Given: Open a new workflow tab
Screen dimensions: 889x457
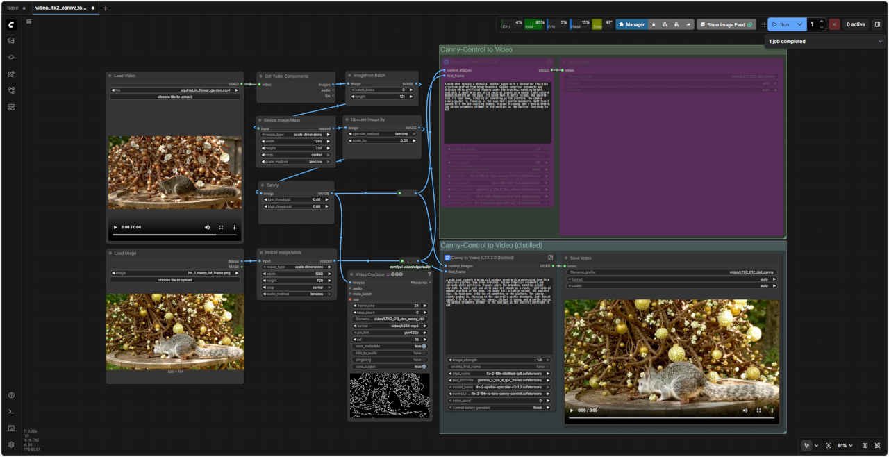Looking at the screenshot, I should (x=106, y=8).
